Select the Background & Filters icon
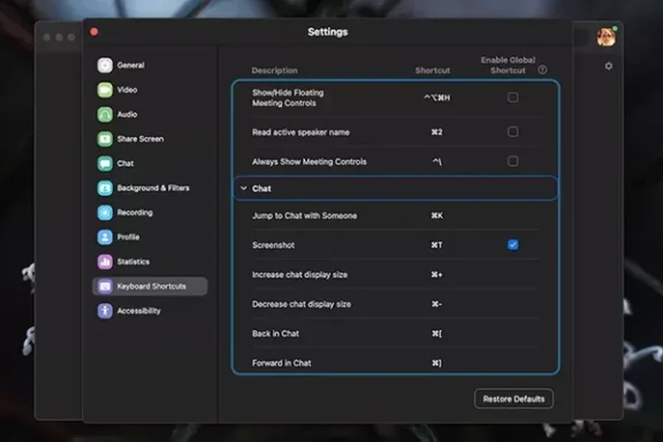 [x=105, y=188]
